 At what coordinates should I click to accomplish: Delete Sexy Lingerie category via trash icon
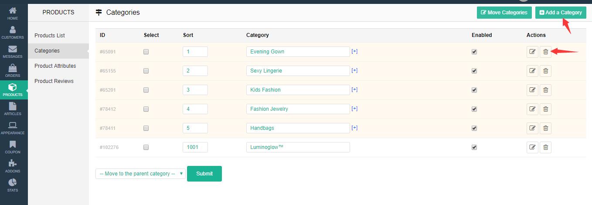[545, 71]
